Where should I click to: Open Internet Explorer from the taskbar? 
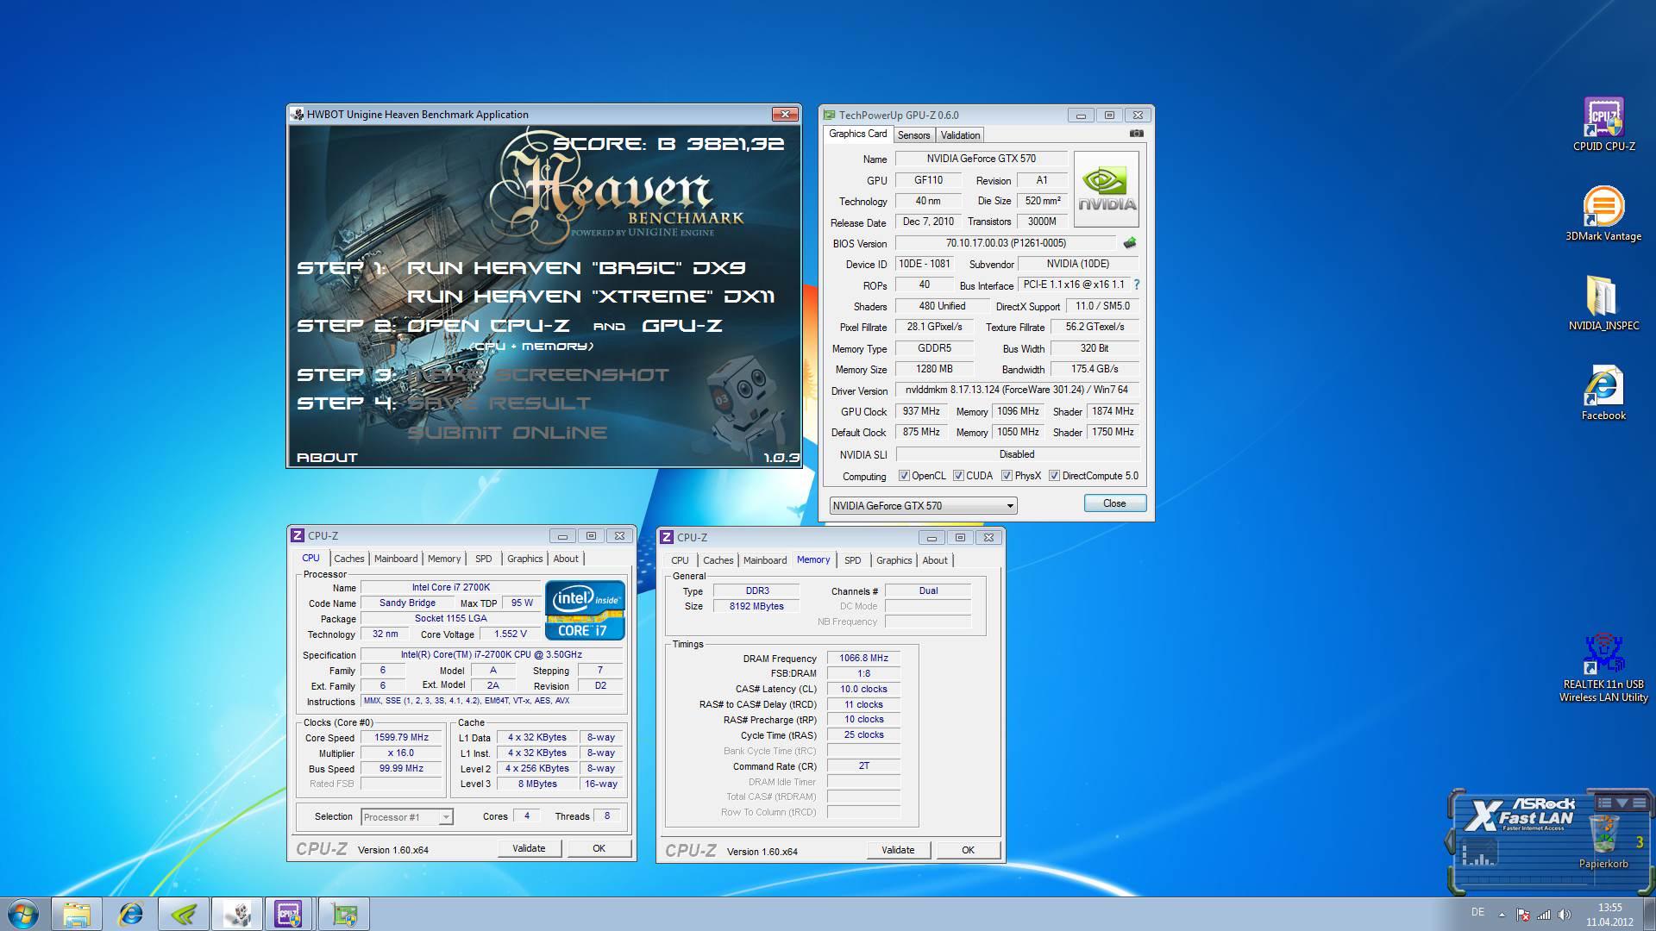click(x=130, y=914)
